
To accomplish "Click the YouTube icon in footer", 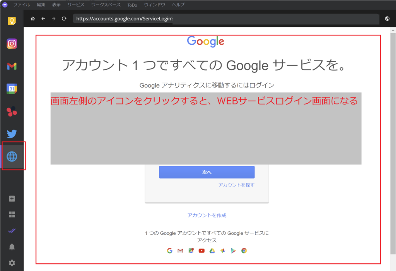I will 201,251.
